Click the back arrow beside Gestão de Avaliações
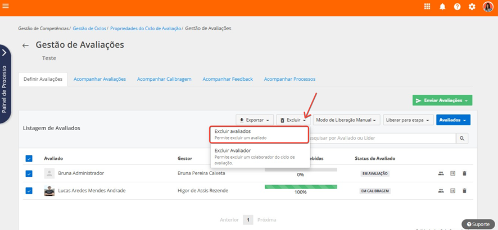The height and width of the screenshot is (230, 498). click(25, 45)
